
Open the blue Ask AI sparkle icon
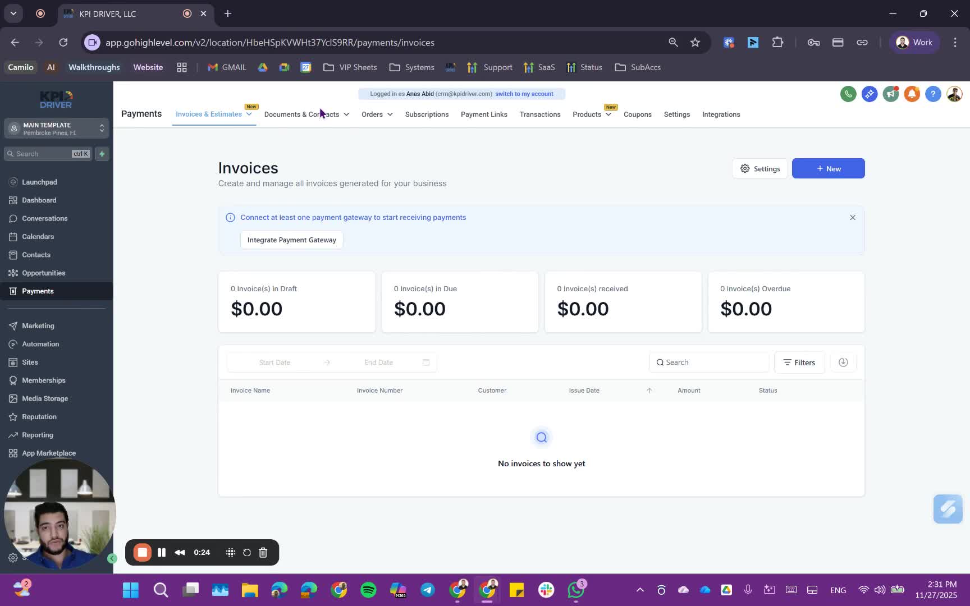(x=870, y=94)
